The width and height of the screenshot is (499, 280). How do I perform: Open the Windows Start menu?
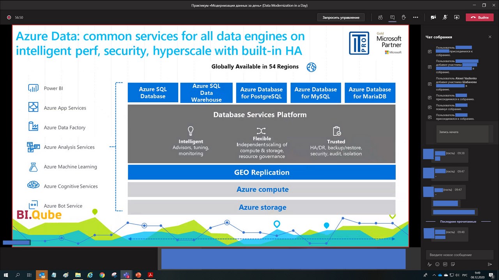(x=6, y=275)
